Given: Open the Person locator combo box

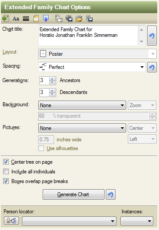Looking at the screenshot, I should coord(69,221).
